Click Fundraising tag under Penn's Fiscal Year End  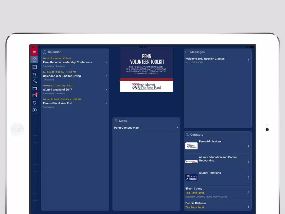(48, 107)
